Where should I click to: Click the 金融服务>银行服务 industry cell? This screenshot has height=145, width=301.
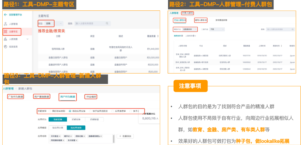point(201,62)
